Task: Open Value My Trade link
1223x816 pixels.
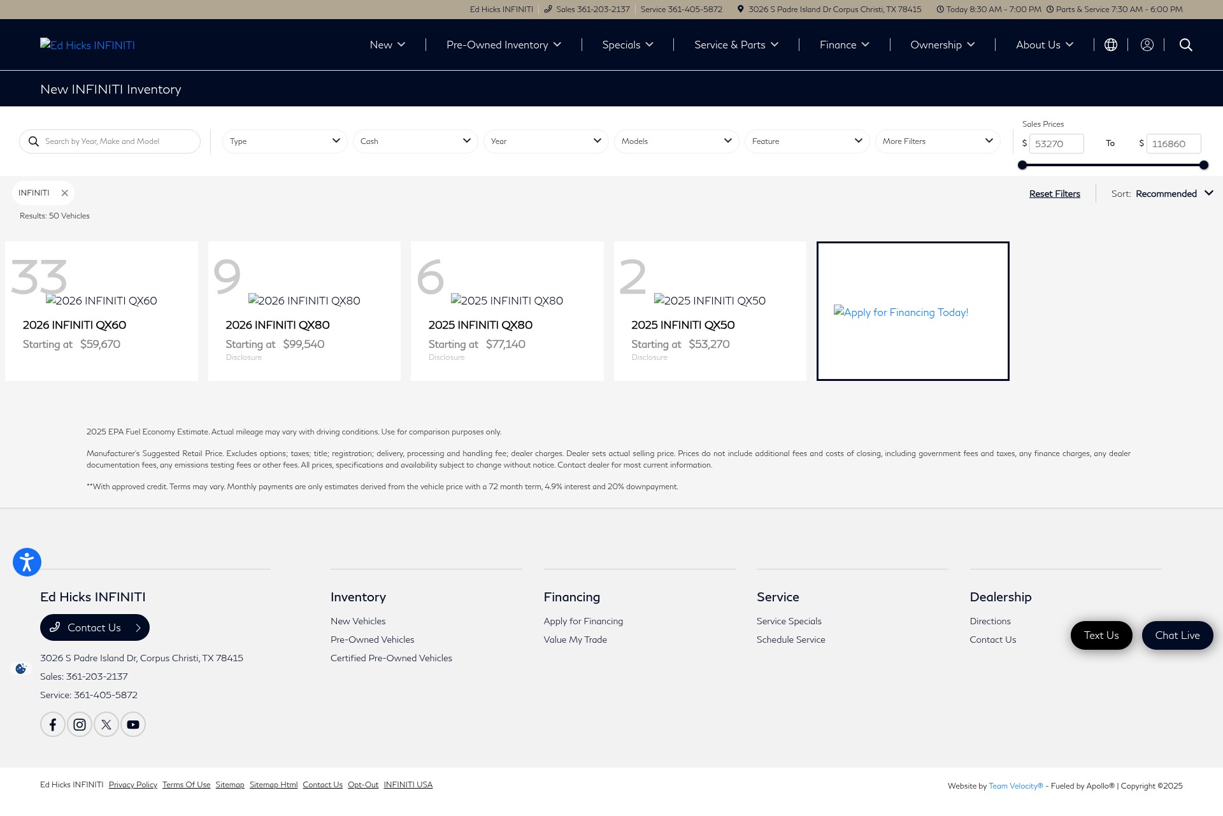Action: (575, 640)
